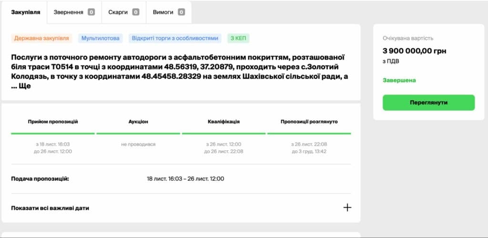This screenshot has height=238, width=488.
Task: Click the Державна закупівля tag
Action: pos(41,38)
